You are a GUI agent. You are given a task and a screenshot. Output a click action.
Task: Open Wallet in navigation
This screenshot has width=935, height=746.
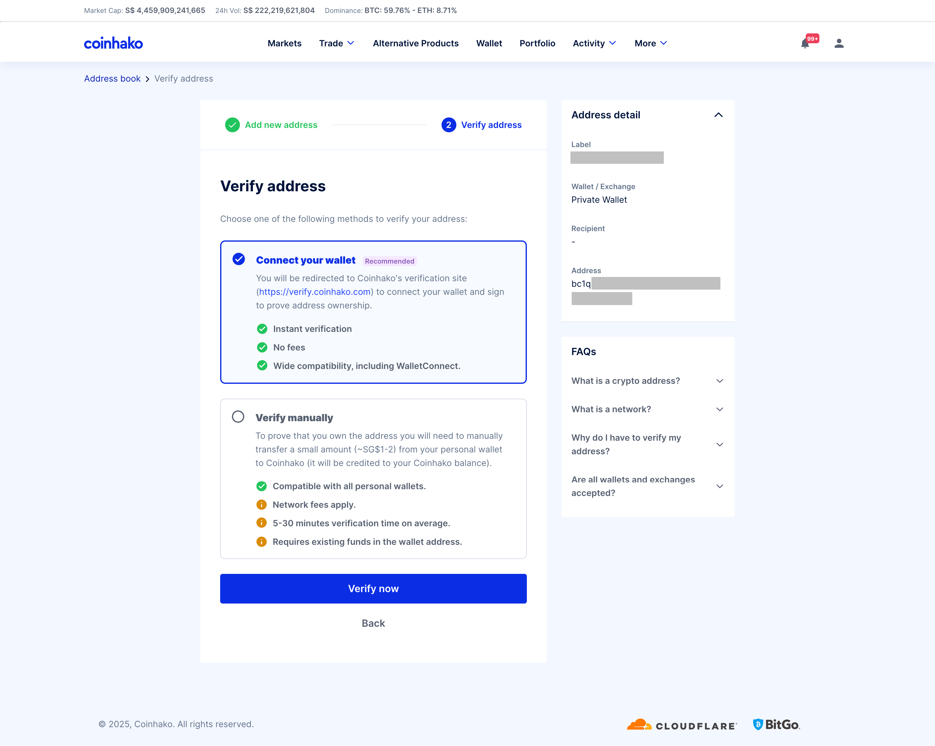coord(489,43)
